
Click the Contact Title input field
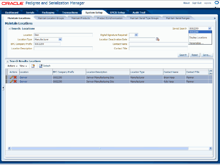tap(158, 48)
